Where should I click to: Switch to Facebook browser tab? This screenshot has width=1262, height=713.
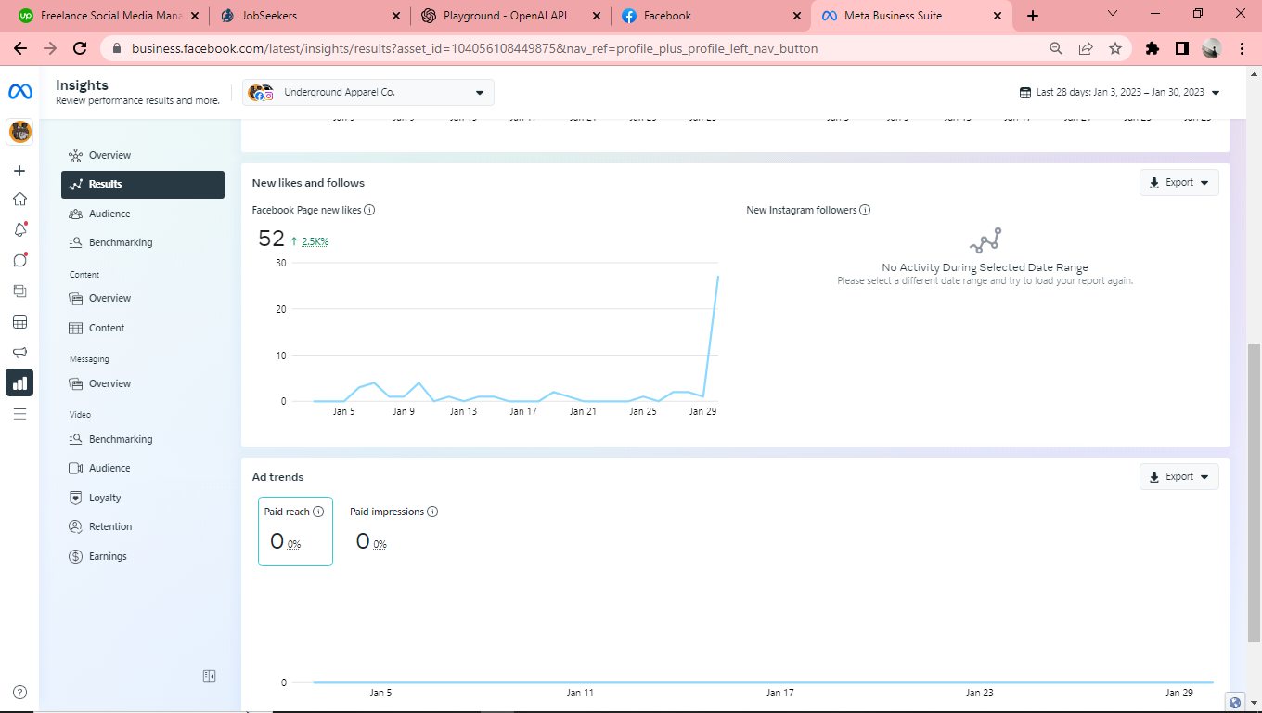[710, 16]
